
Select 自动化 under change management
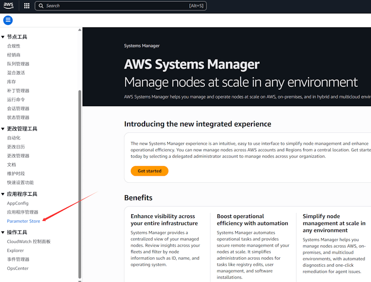[14, 138]
